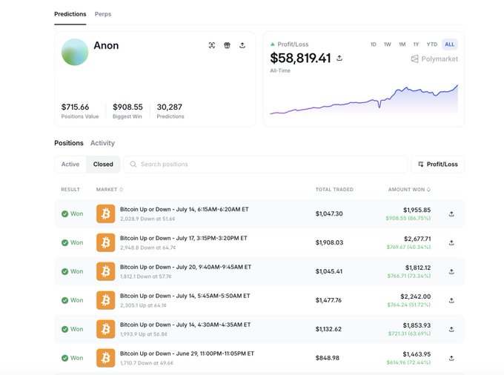Image resolution: width=504 pixels, height=375 pixels.
Task: Share the July 14 4:30AM-4:35AM position
Action: (451, 329)
